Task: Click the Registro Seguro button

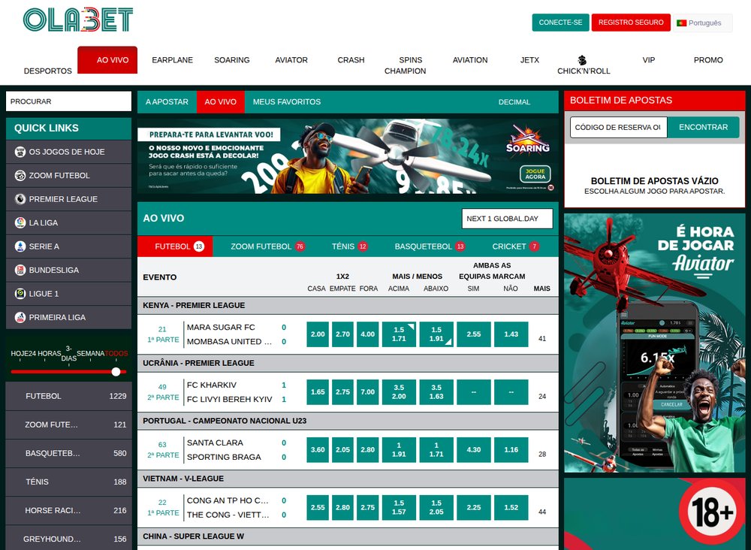Action: click(x=631, y=23)
